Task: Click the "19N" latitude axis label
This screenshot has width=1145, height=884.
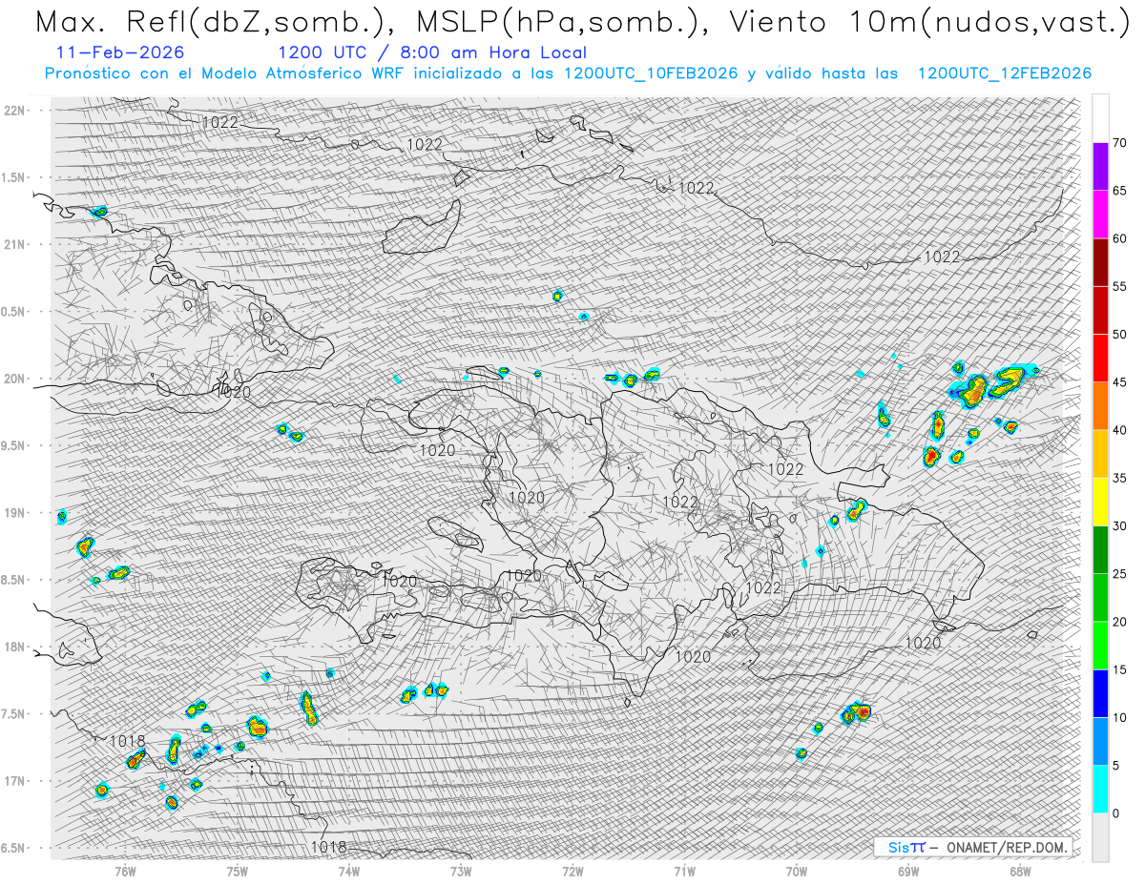Action: (15, 512)
